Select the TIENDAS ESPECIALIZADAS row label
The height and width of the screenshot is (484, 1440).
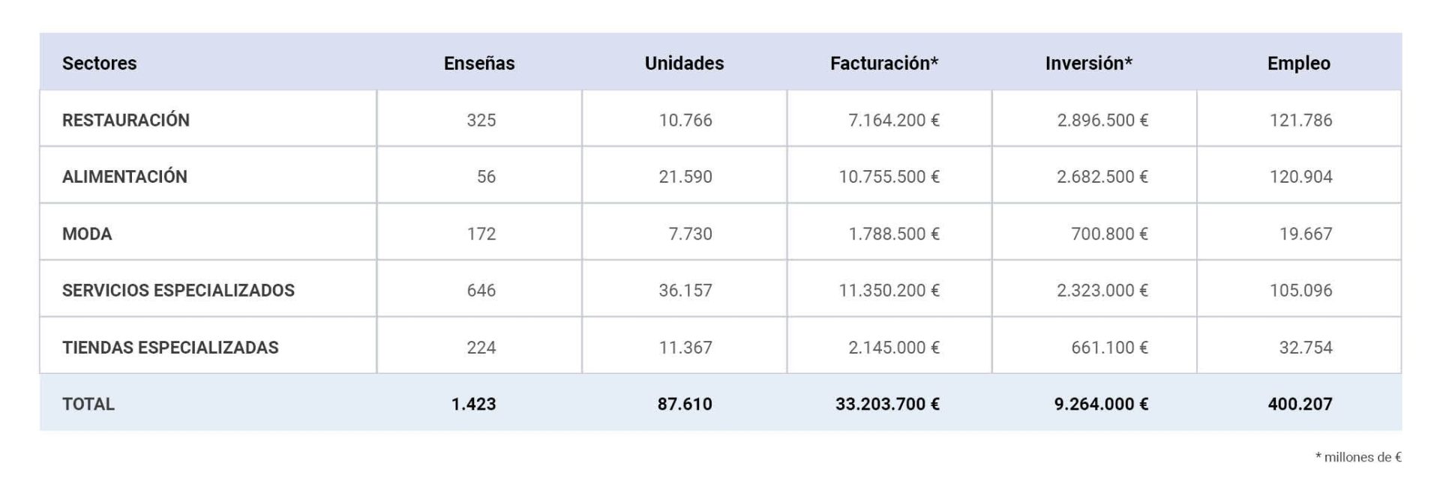click(x=169, y=348)
